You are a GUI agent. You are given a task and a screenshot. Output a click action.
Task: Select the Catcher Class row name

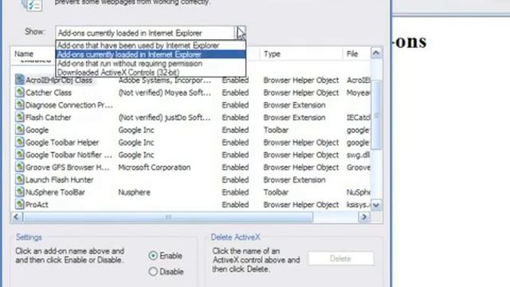point(49,92)
